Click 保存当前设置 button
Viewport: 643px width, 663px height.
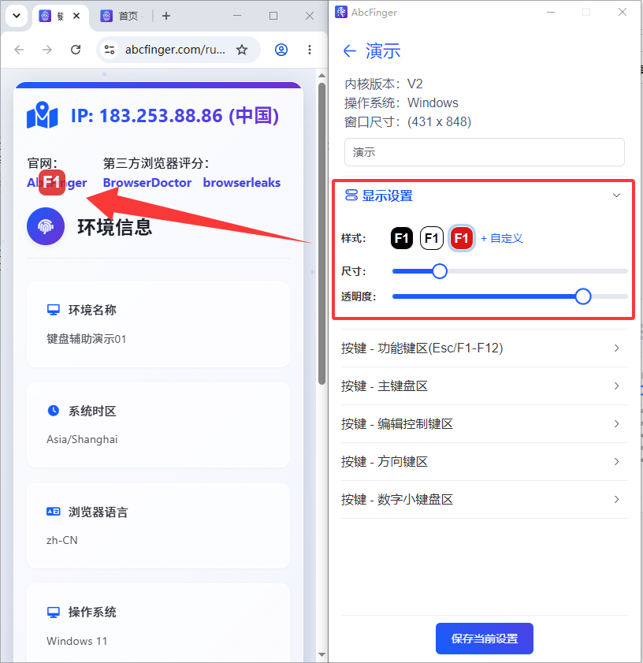click(x=485, y=639)
